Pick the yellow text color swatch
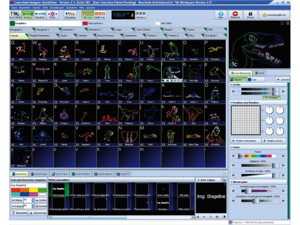300x225 pixels. pyautogui.click(x=33, y=190)
